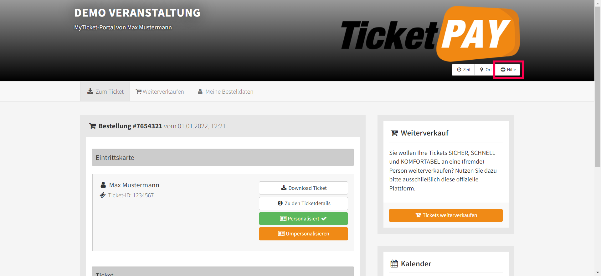Click the Hilfe lifebuoy button

(x=508, y=70)
